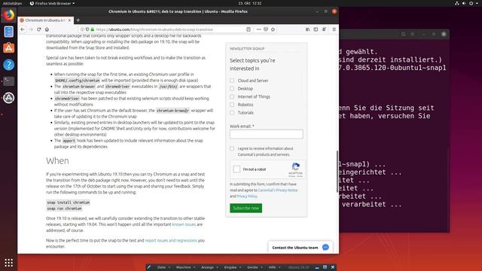Screen dimensions: 482x271
Task: Click the green padlock site security icon
Action: 92,29
